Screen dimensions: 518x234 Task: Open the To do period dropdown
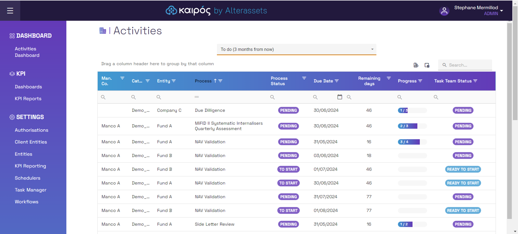tap(297, 49)
